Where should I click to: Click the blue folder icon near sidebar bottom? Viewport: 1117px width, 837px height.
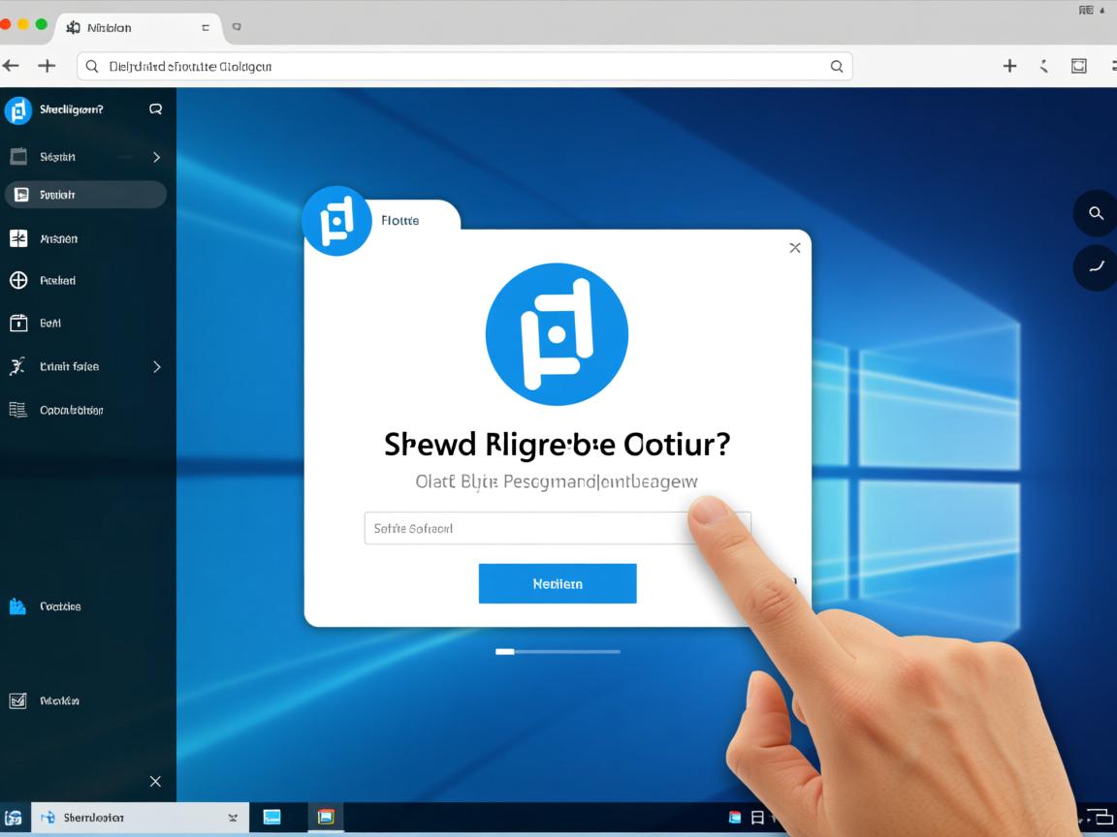click(x=17, y=606)
